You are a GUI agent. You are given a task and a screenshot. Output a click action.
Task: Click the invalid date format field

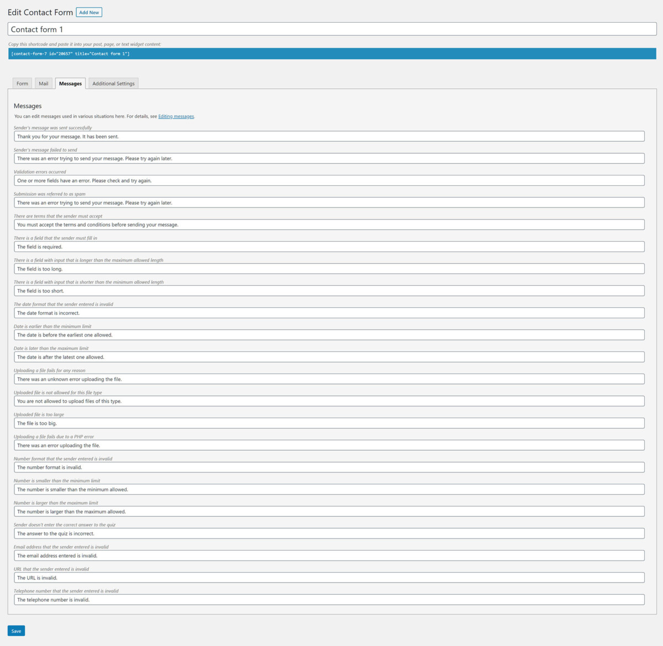[329, 313]
